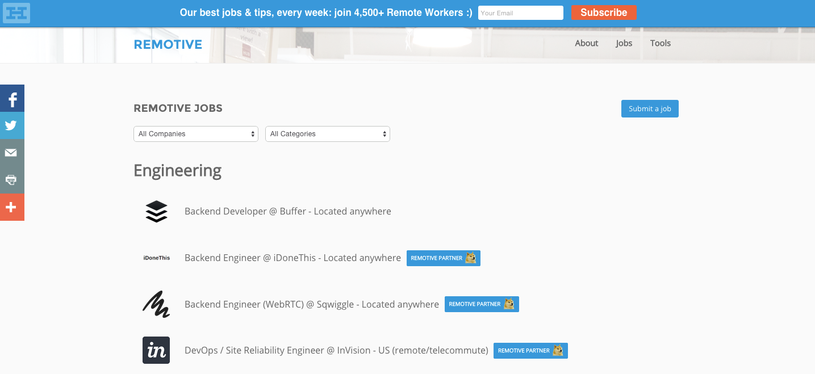Click the REMOTIVE JOBS heading
This screenshot has width=815, height=374.
click(178, 108)
